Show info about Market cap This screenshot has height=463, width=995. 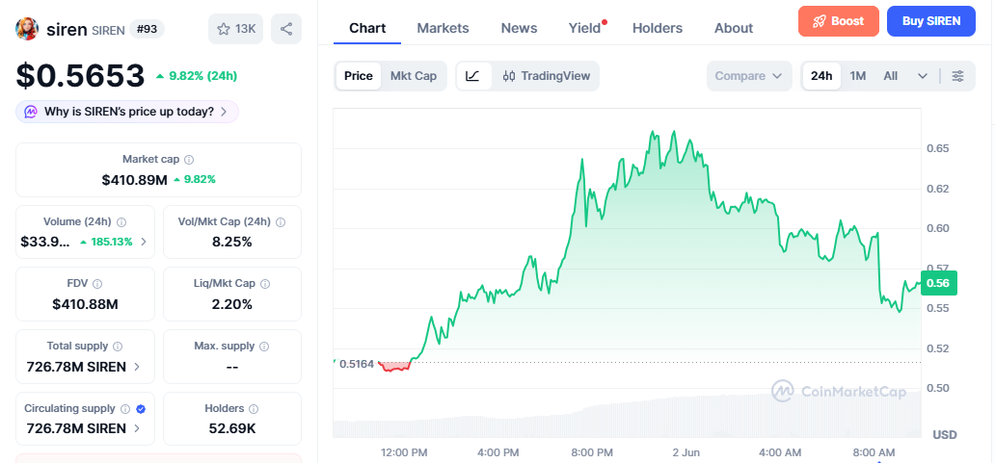[x=189, y=160]
